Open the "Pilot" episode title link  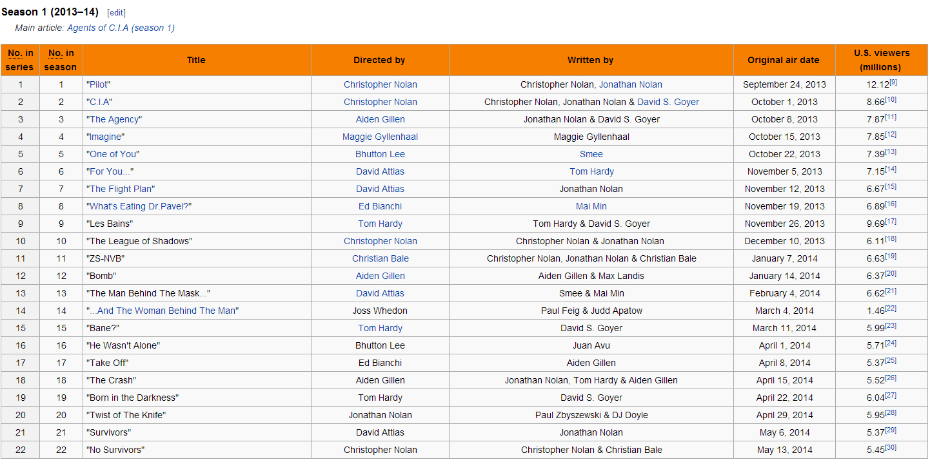(99, 84)
